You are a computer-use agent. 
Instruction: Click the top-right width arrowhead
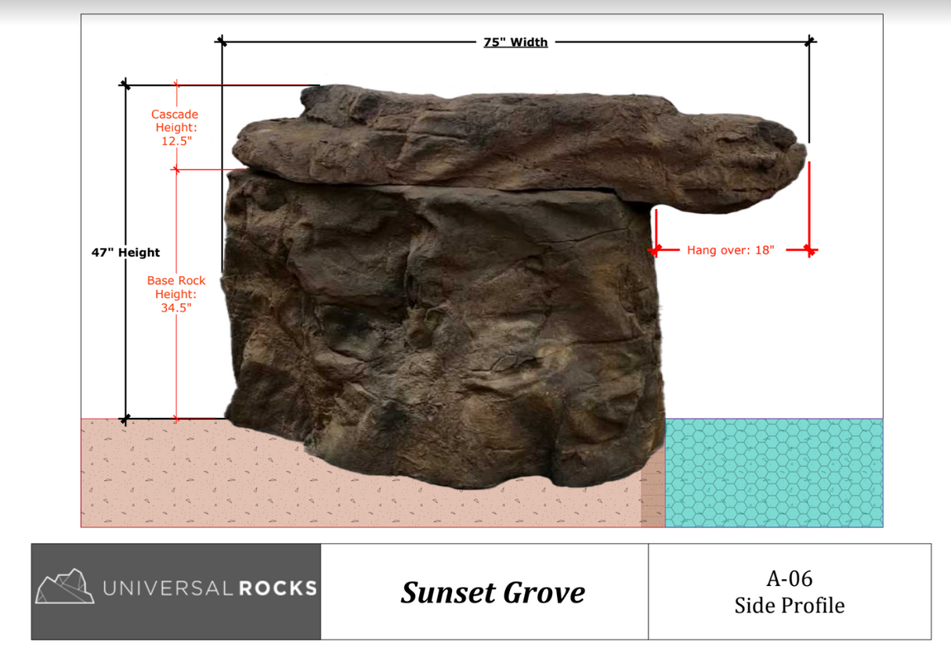pos(810,41)
